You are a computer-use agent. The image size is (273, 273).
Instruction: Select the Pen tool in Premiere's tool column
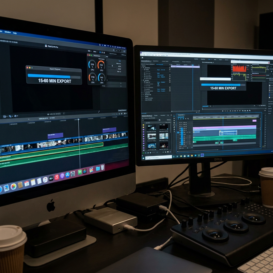pos(174,127)
